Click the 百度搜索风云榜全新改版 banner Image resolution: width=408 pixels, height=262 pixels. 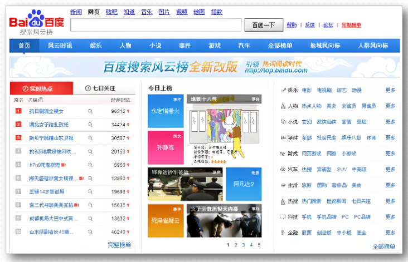pos(205,67)
